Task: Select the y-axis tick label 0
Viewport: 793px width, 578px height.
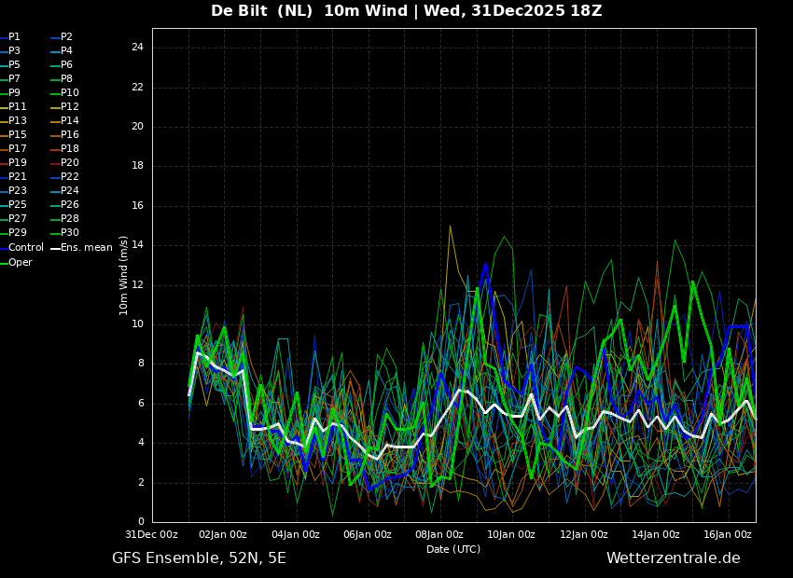Action: 141,522
